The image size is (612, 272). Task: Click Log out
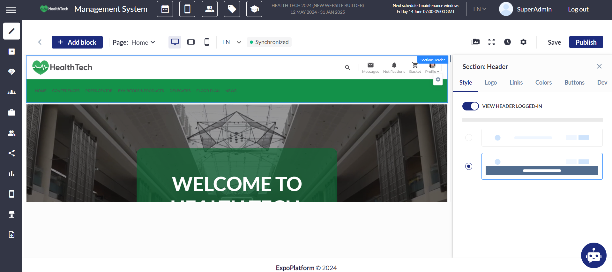click(x=578, y=9)
